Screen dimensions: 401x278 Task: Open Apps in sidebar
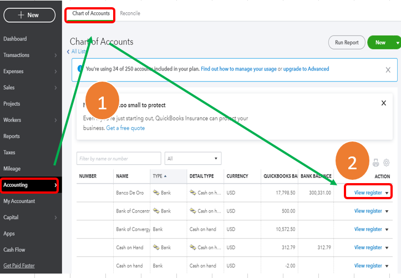[9, 234]
